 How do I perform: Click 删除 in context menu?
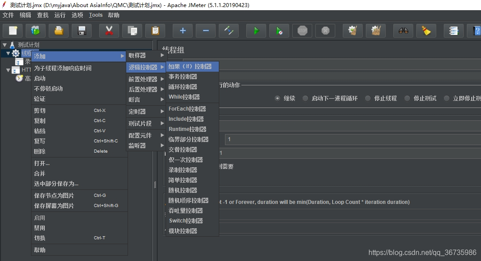79,151
